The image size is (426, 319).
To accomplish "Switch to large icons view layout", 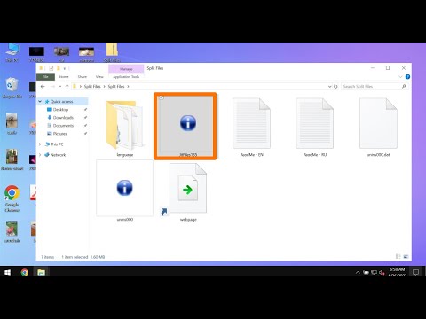I will [406, 257].
